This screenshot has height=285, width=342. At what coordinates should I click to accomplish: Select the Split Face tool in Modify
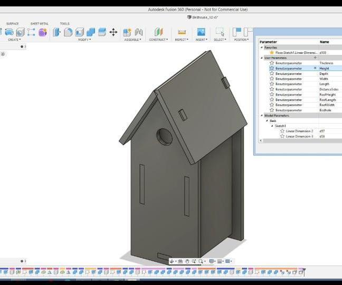(x=102, y=32)
